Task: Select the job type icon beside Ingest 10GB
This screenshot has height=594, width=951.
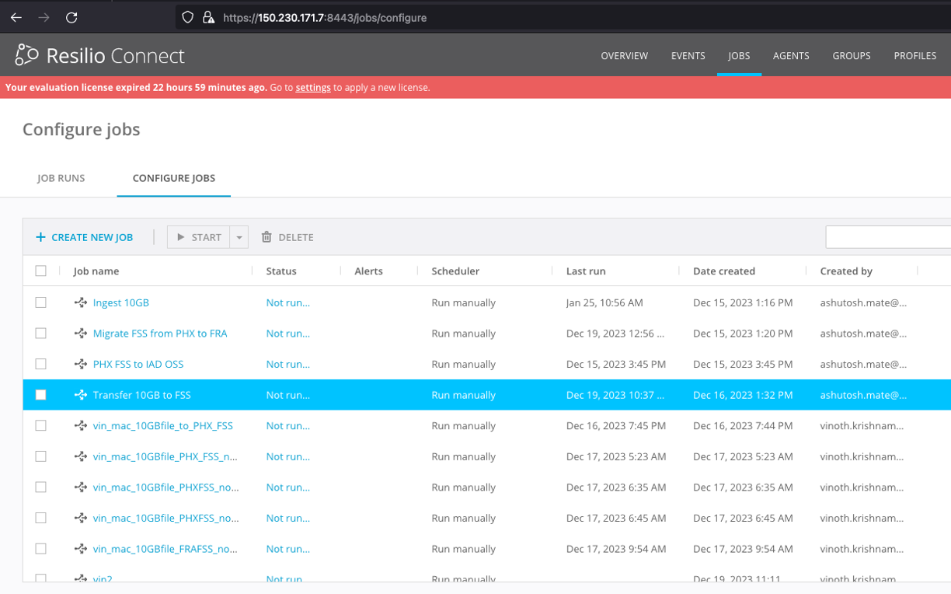Action: (81, 302)
